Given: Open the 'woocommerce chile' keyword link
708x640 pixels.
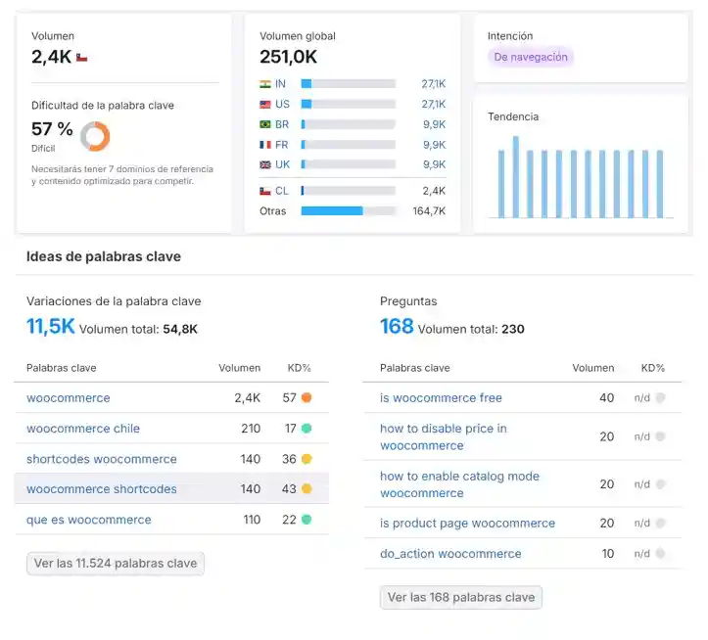Looking at the screenshot, I should pyautogui.click(x=83, y=429).
